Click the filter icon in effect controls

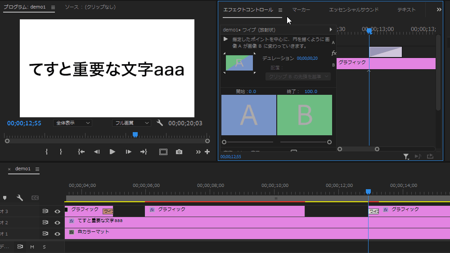click(406, 156)
